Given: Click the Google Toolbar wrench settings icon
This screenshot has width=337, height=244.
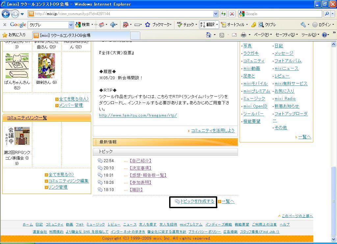Looking at the screenshot, I should click(x=303, y=25).
